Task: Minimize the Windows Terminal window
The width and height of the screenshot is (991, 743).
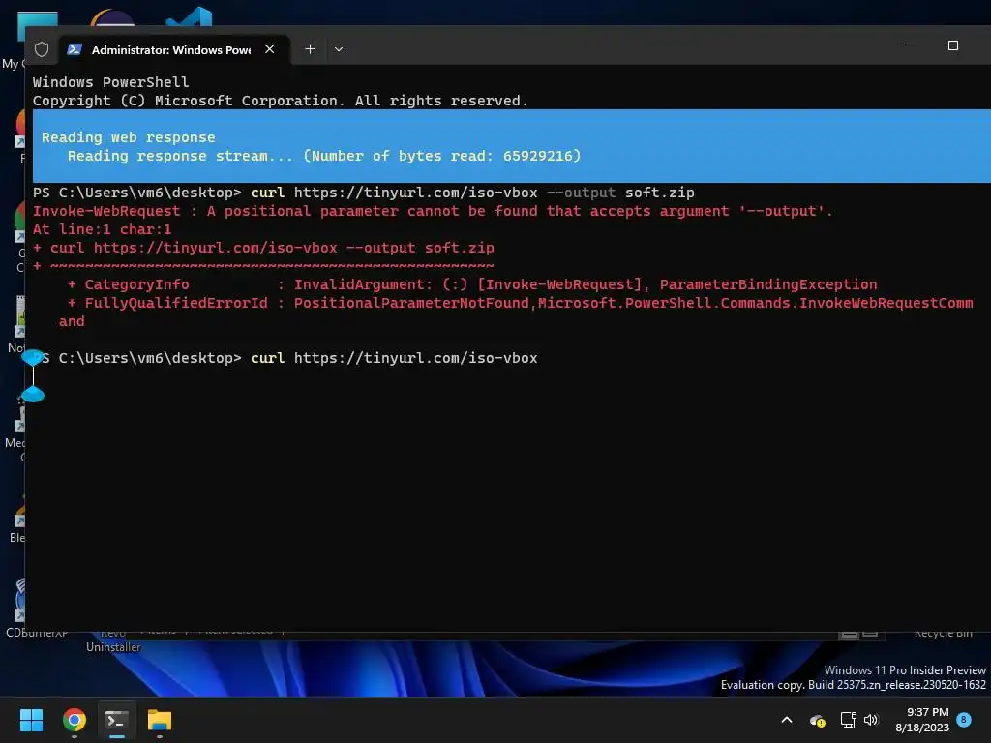Action: 909,45
